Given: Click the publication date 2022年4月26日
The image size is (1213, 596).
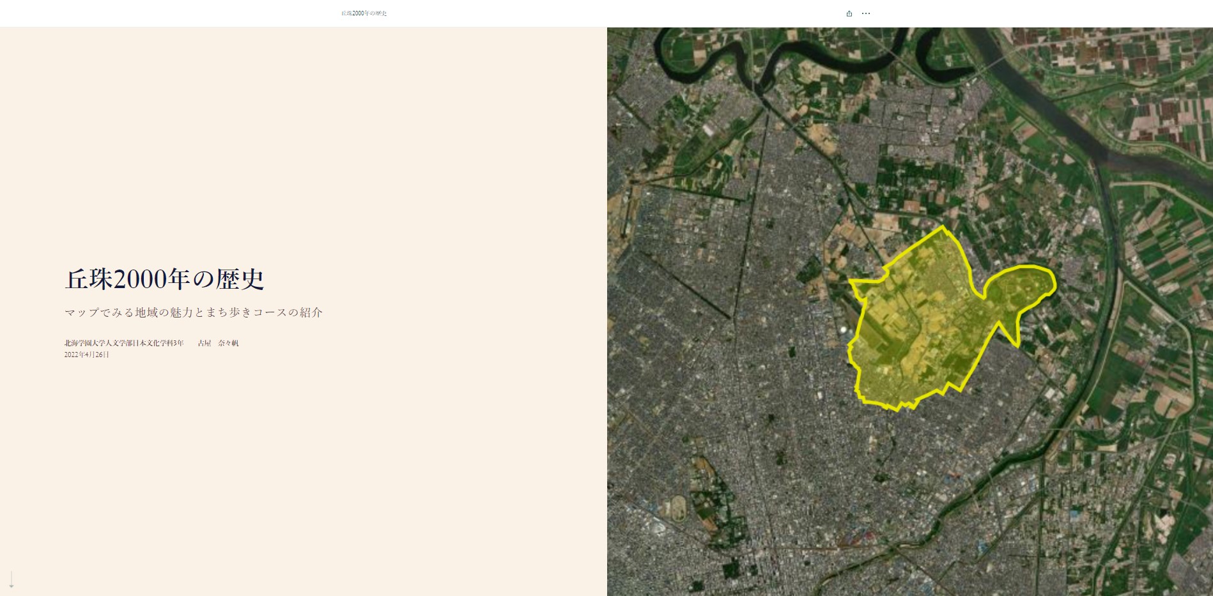Looking at the screenshot, I should pos(87,355).
